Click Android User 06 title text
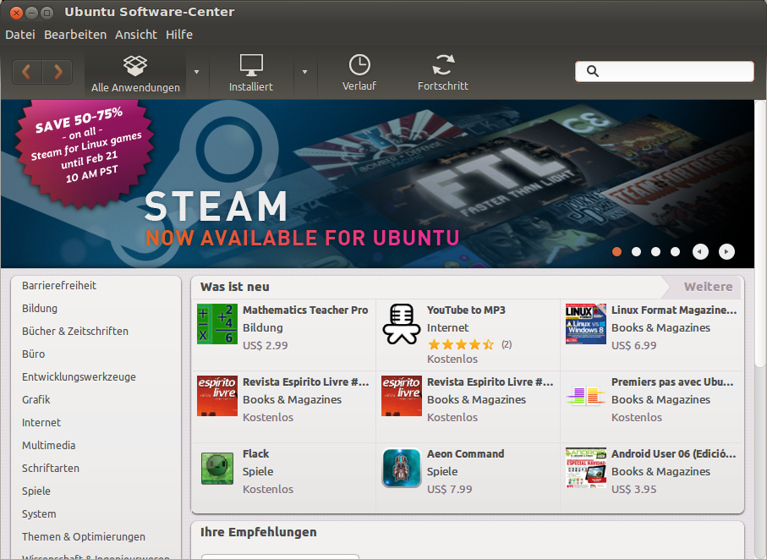 point(674,454)
